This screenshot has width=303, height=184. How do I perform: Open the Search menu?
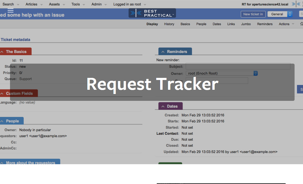tap(11, 4)
